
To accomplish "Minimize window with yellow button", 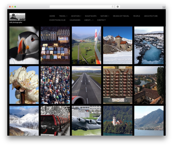I will (12, 7).
